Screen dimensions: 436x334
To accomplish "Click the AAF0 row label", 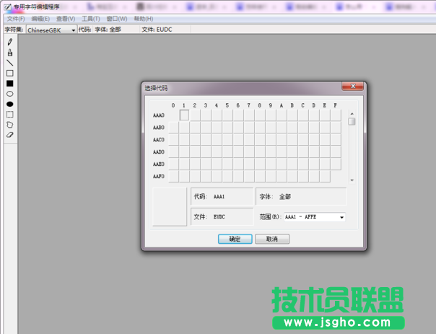I will (159, 177).
